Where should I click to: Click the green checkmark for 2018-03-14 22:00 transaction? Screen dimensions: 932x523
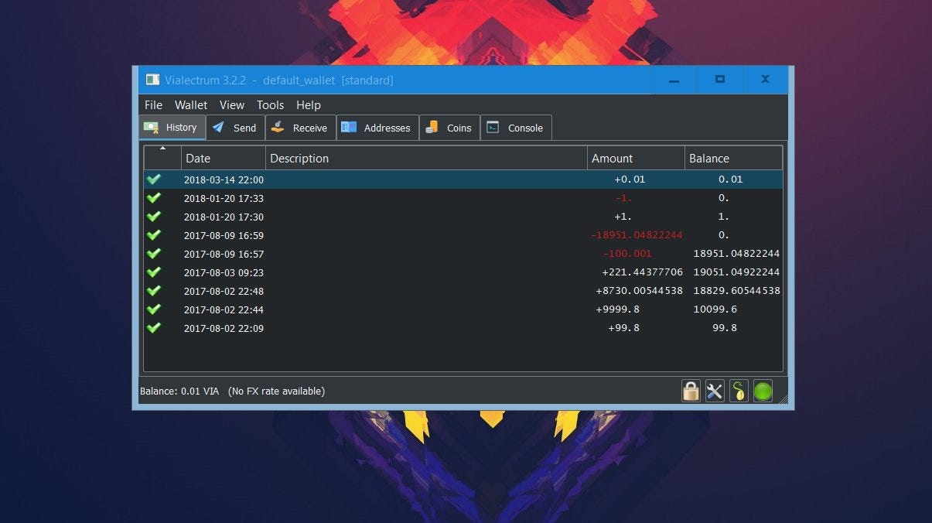tap(154, 179)
